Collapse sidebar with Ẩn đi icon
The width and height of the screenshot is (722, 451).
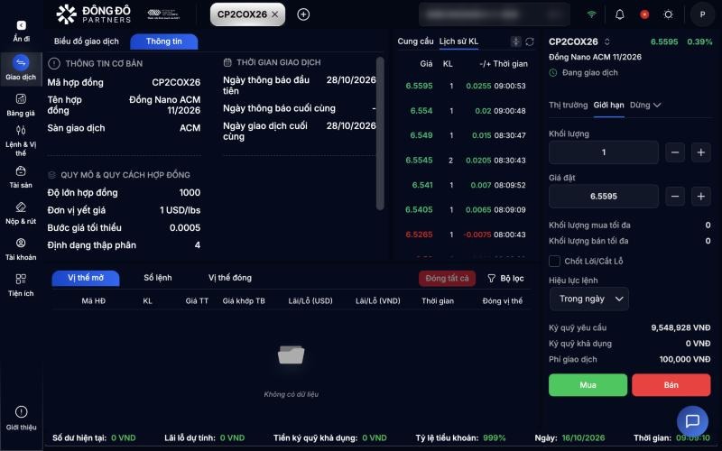tap(21, 25)
